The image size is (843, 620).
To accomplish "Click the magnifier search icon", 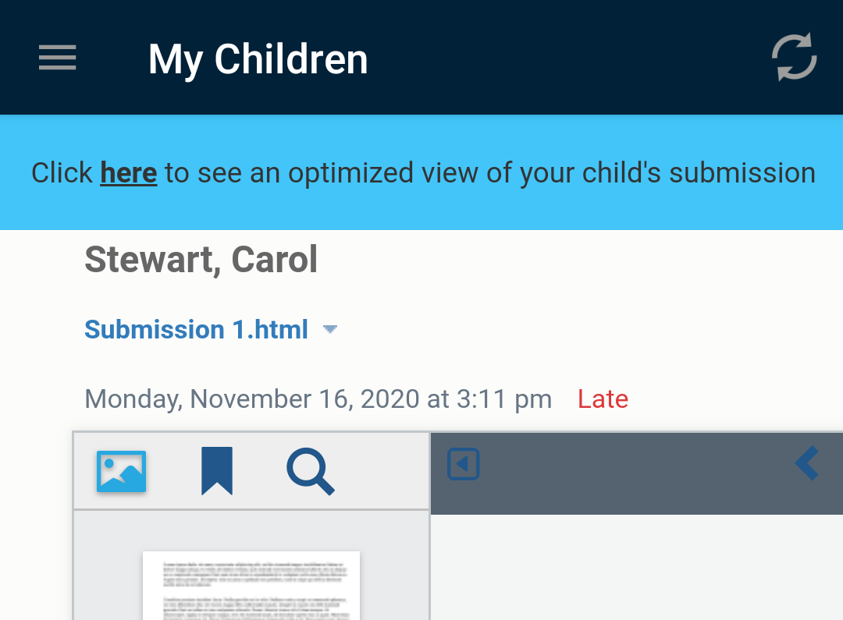I will 310,472.
